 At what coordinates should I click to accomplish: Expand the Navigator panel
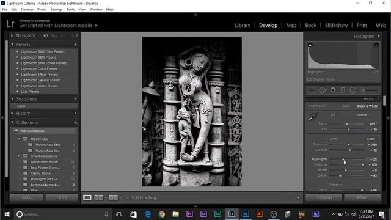coord(12,35)
